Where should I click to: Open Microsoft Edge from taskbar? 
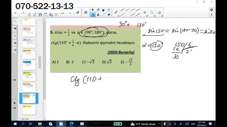pyautogui.click(x=72, y=124)
